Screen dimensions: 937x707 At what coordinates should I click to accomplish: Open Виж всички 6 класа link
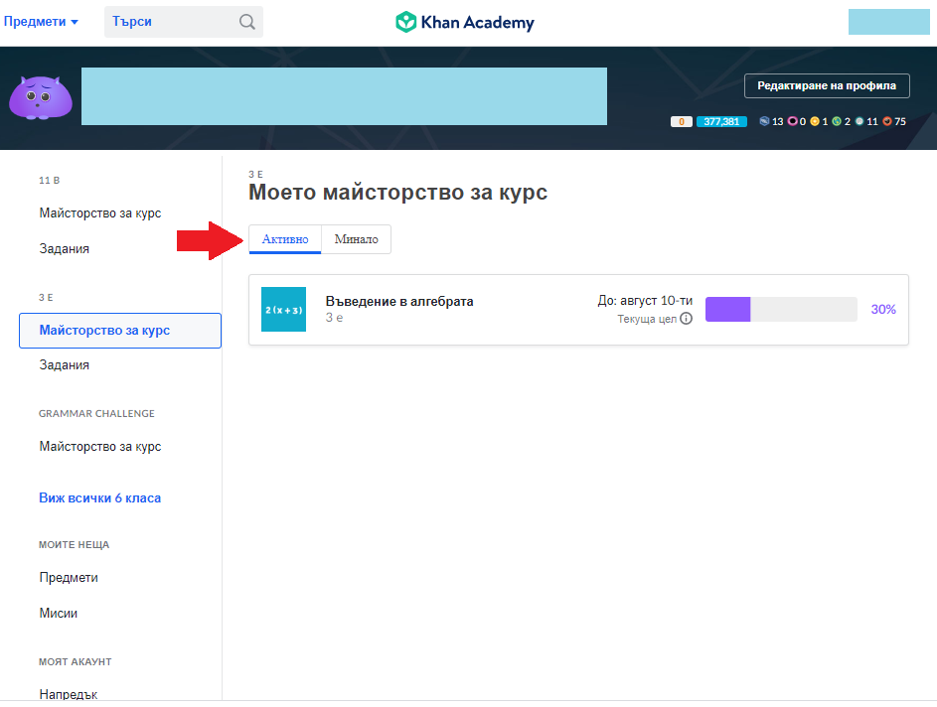[99, 497]
